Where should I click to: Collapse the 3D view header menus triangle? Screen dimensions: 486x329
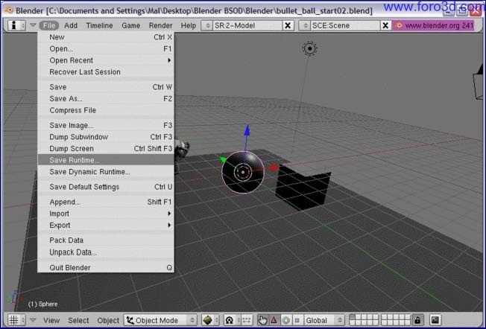tap(33, 320)
